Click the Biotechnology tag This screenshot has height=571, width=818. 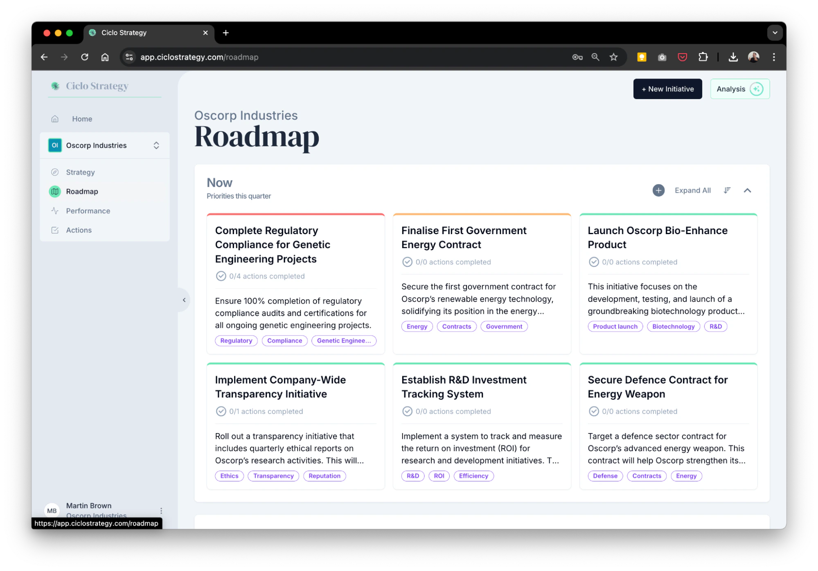(673, 327)
